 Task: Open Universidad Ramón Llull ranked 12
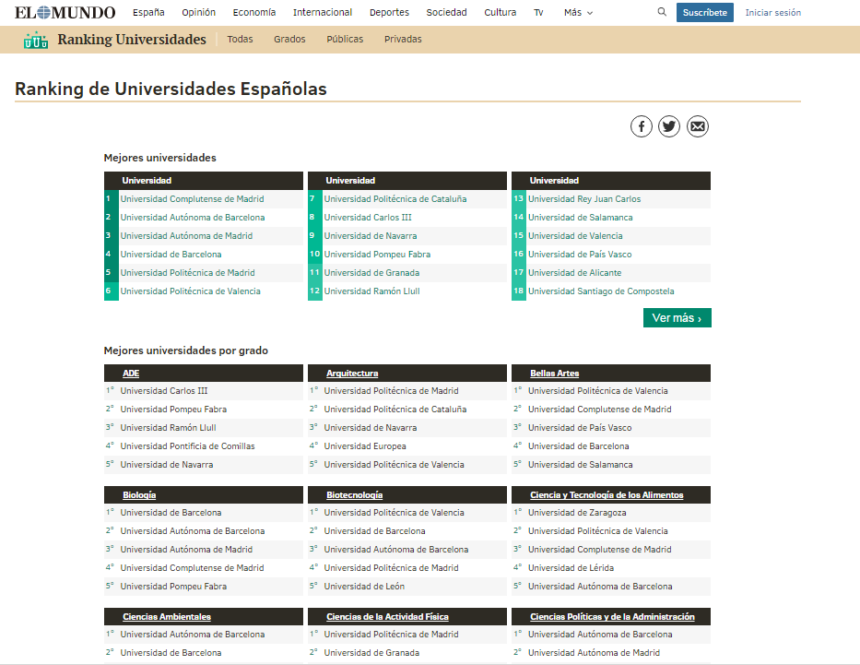pos(371,291)
